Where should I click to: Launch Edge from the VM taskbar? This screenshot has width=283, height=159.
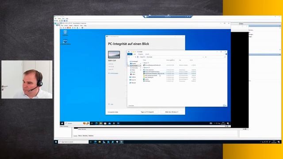click(96, 123)
